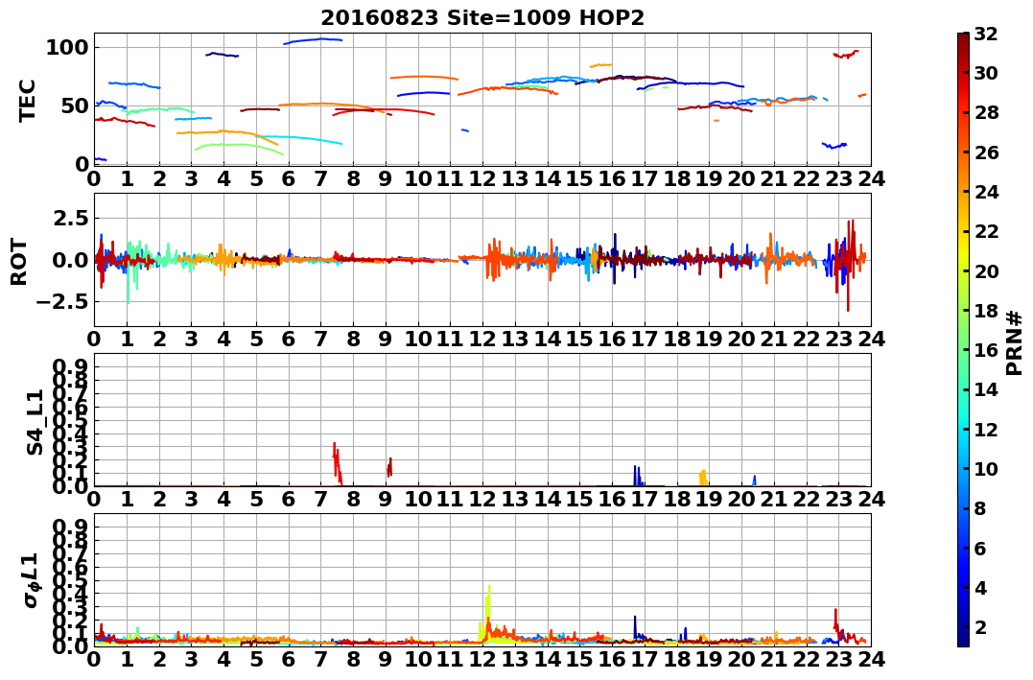Click the colorbar tick label 4
Image resolution: width=1033 pixels, height=680 pixels.
click(x=980, y=587)
